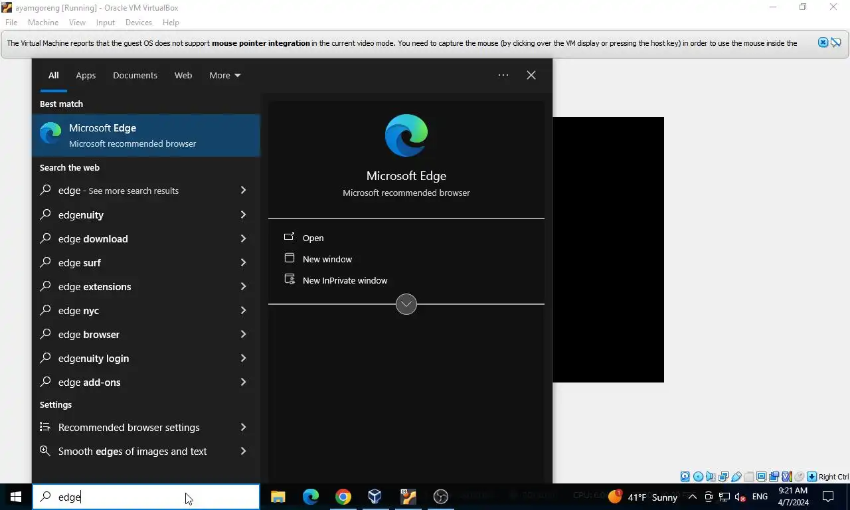Expand arrow beside 'edge nyc'
This screenshot has height=510, width=850.
coord(243,310)
